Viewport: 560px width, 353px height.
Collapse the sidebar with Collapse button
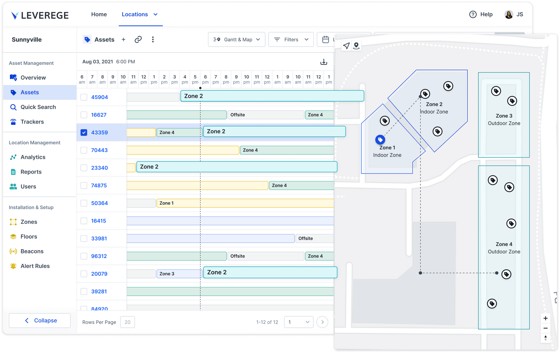[x=40, y=320]
